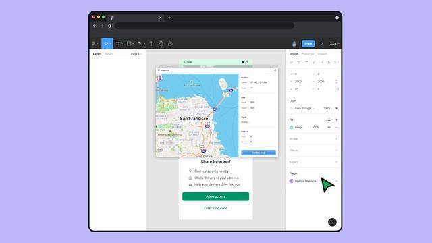Click the Image fill thumbnail swatch
The height and width of the screenshot is (243, 432).
coord(291,128)
